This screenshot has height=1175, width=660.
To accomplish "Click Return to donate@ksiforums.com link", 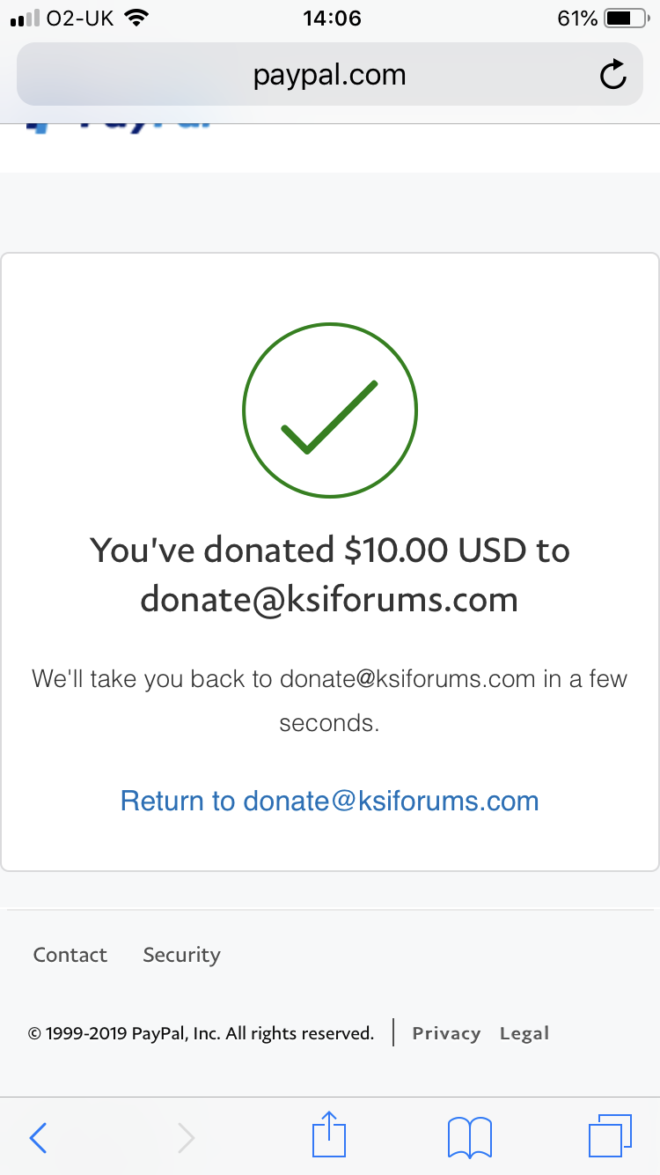I will tap(330, 801).
